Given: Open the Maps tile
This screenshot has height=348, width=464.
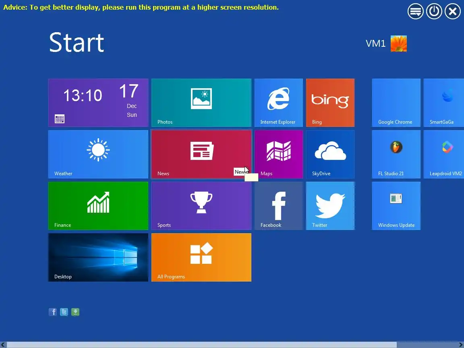Looking at the screenshot, I should [278, 154].
